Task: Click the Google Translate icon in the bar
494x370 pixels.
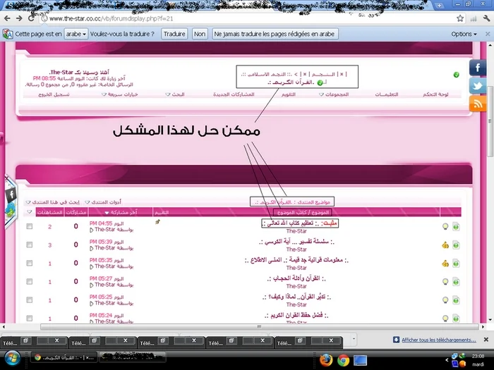Action: [8, 34]
